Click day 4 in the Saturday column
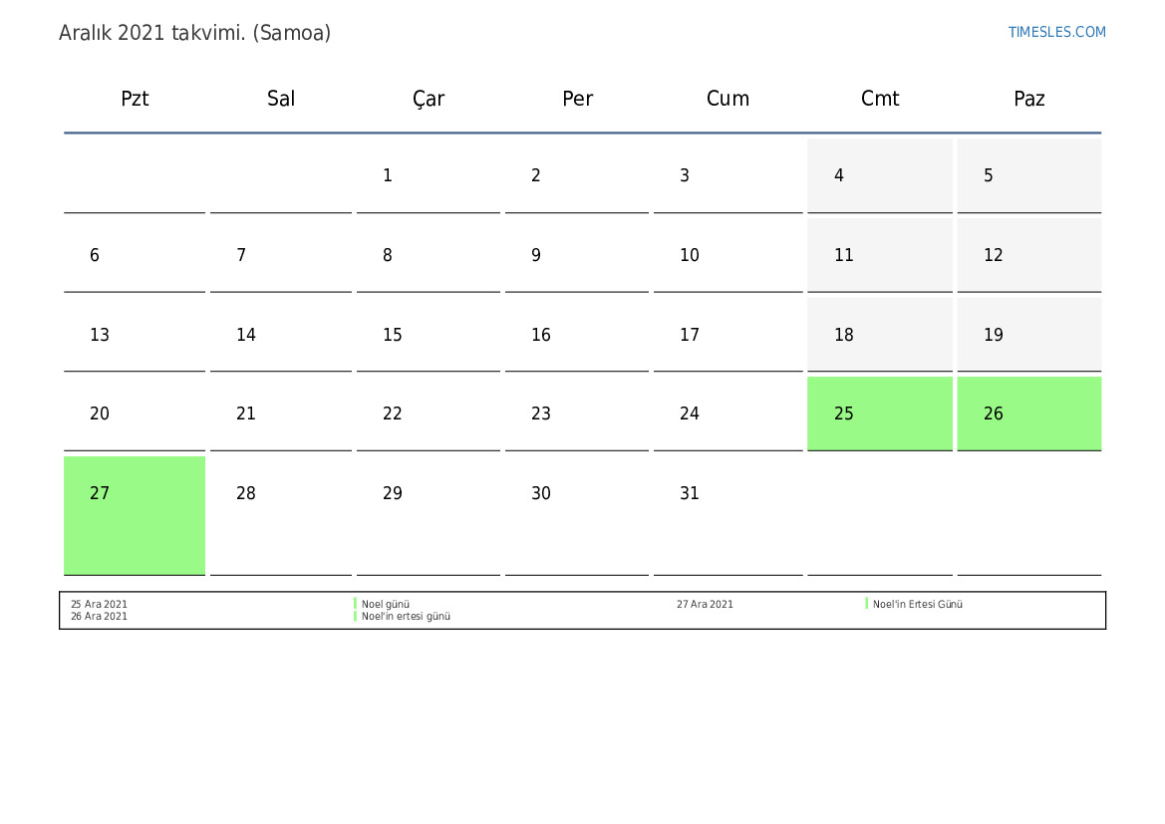 (x=839, y=175)
